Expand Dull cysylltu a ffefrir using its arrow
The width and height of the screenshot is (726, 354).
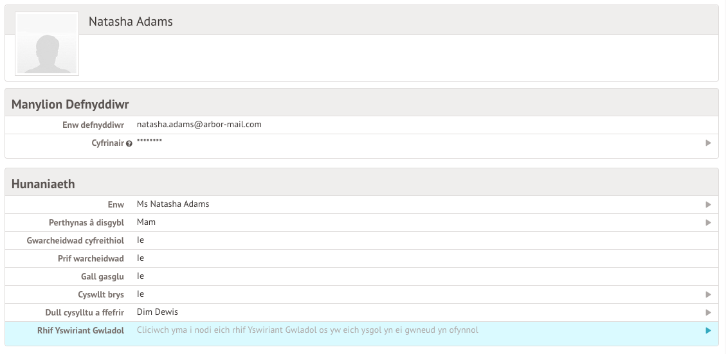708,312
